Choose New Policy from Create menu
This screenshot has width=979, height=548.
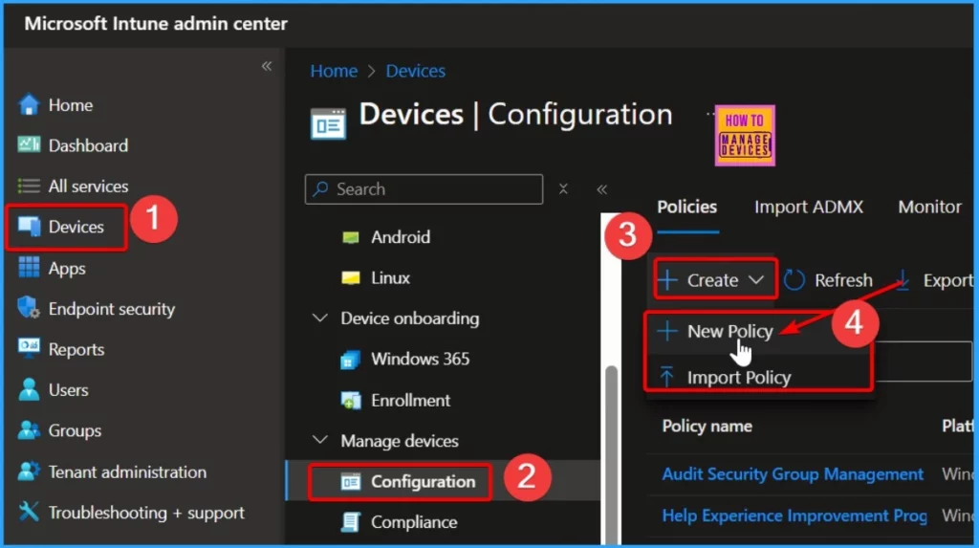(715, 331)
